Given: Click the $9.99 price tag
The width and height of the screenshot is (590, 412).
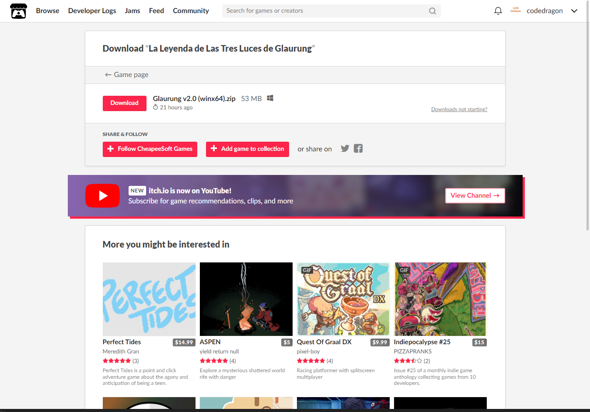Looking at the screenshot, I should point(380,342).
